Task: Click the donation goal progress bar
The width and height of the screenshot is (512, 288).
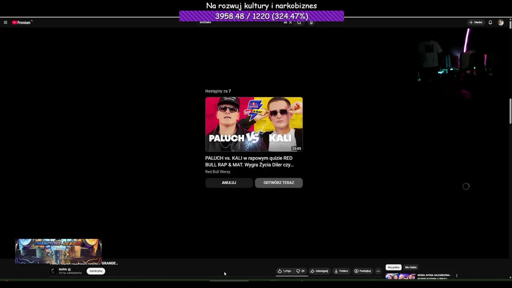Action: [262, 16]
